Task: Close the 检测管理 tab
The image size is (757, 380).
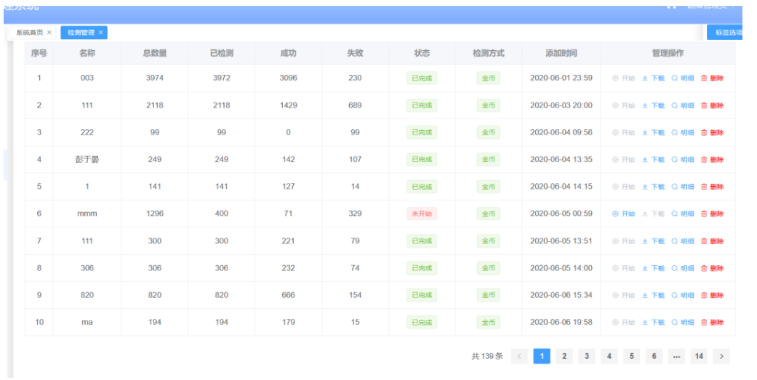Action: pos(101,33)
